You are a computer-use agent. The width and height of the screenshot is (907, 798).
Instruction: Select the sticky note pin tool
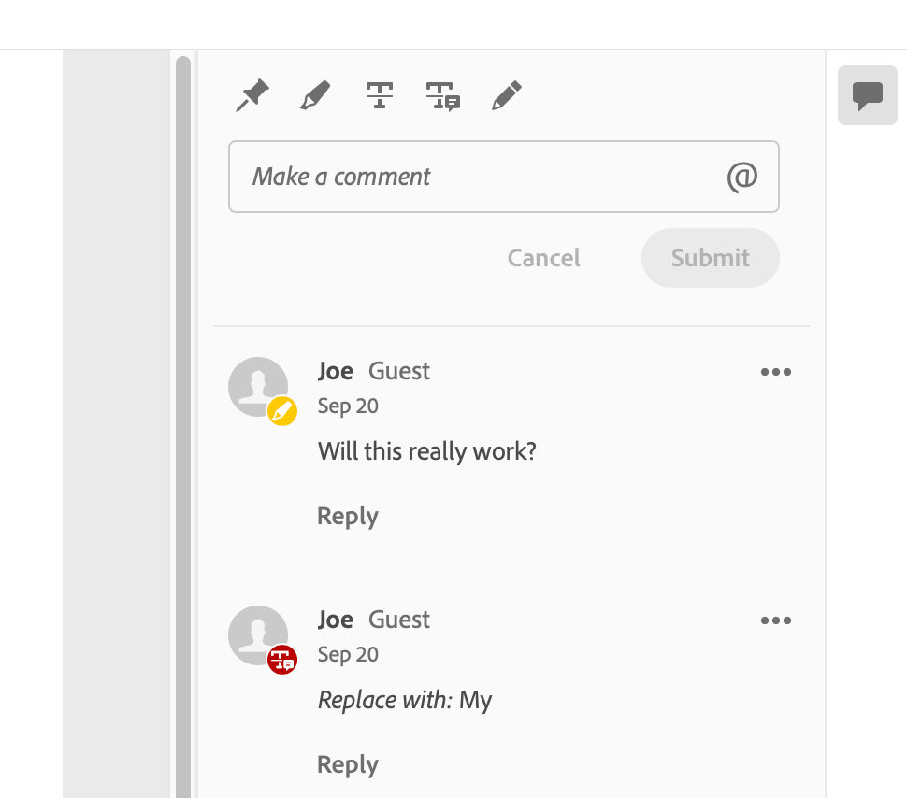pos(252,95)
